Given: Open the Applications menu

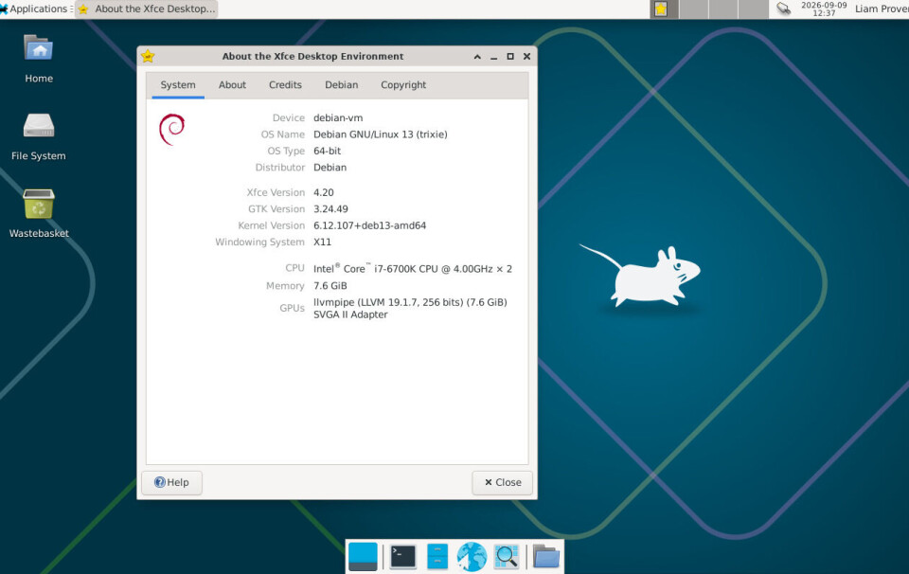Looking at the screenshot, I should (35, 9).
